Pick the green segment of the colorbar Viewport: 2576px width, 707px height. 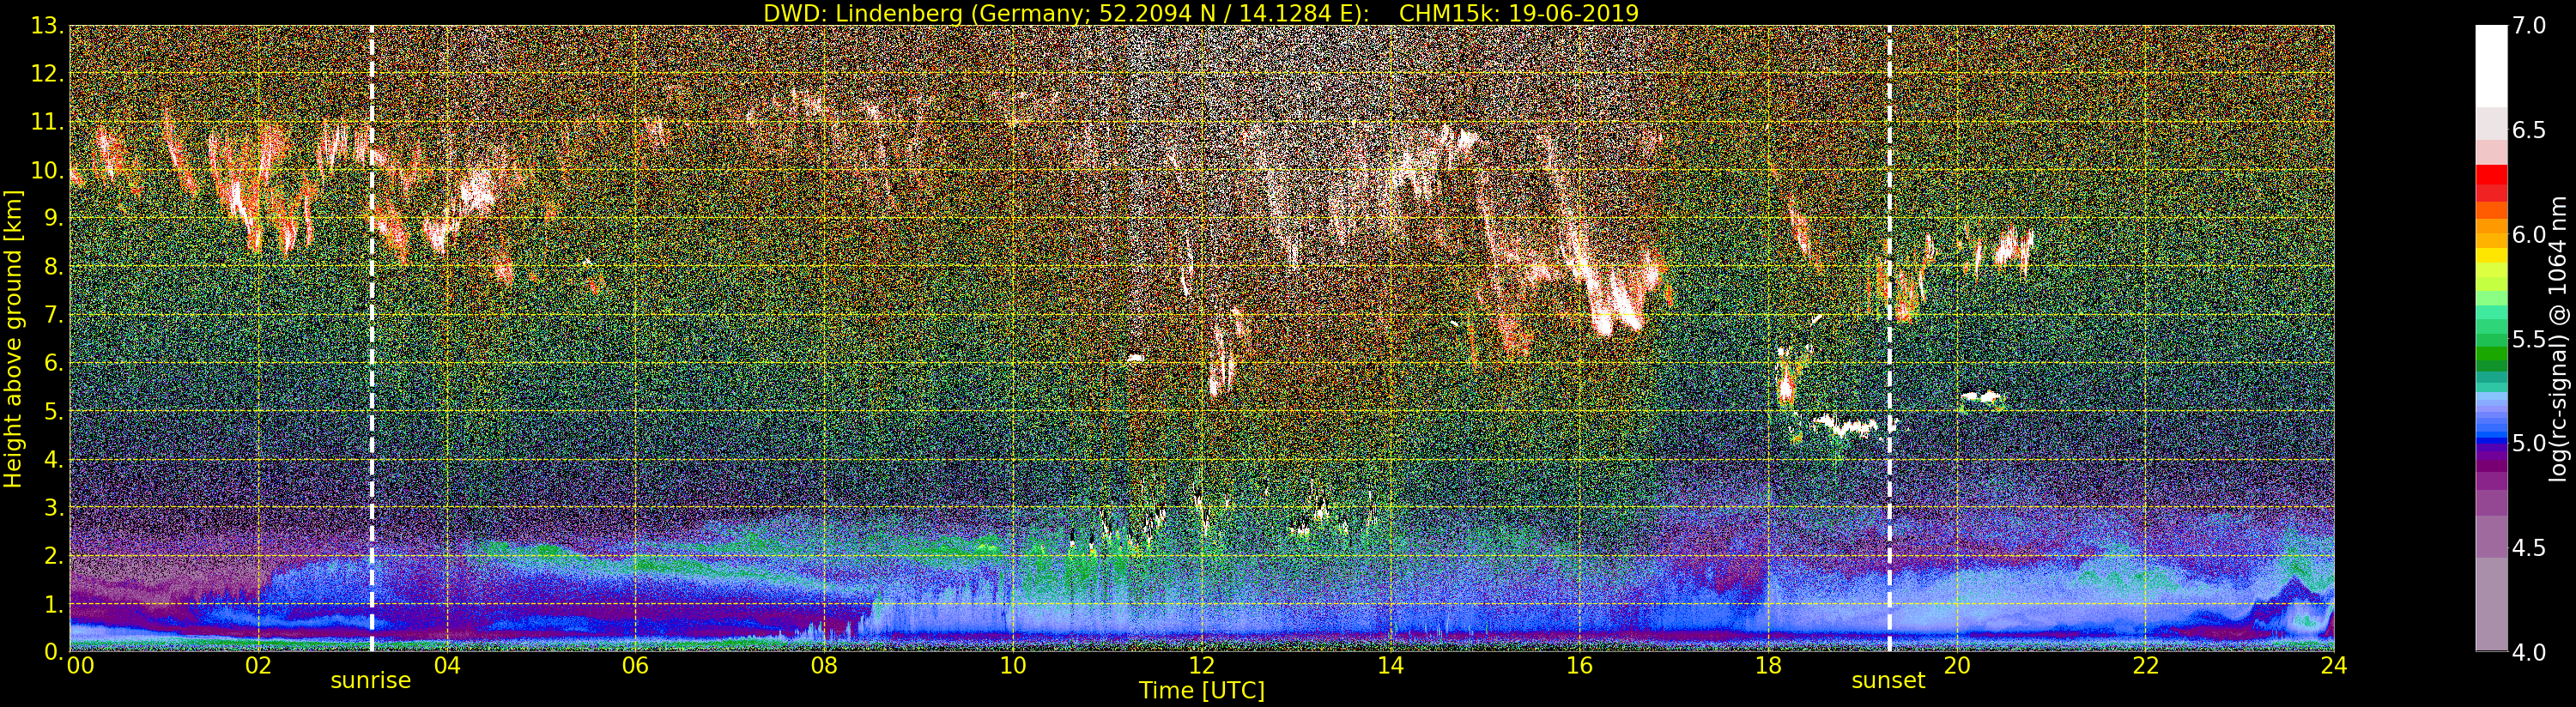[2491, 353]
